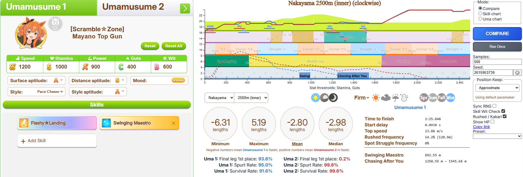Choose Spring season icon
The width and height of the screenshot is (523, 177).
pyautogui.click(x=424, y=98)
